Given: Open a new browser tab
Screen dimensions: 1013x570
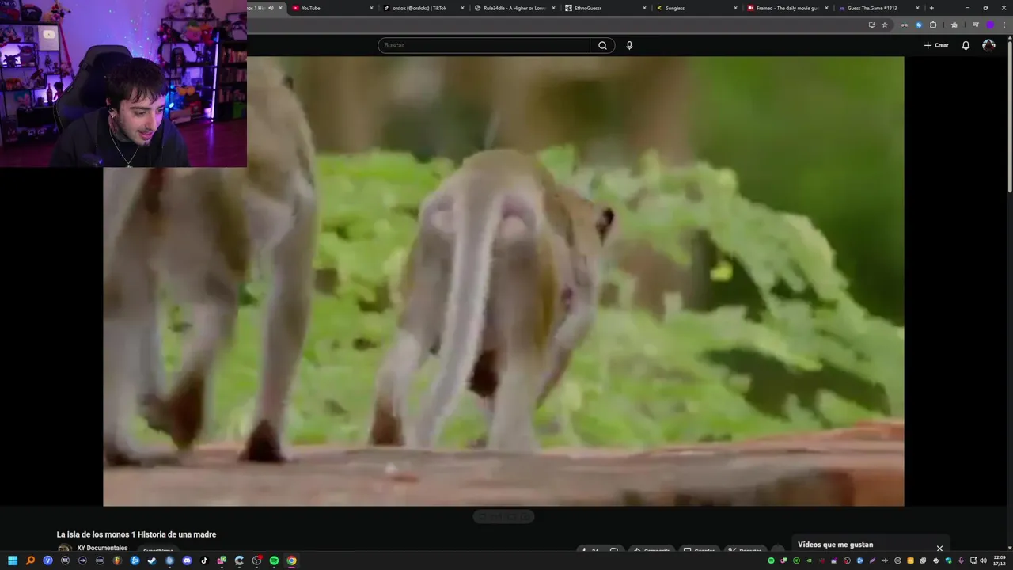Looking at the screenshot, I should tap(931, 8).
